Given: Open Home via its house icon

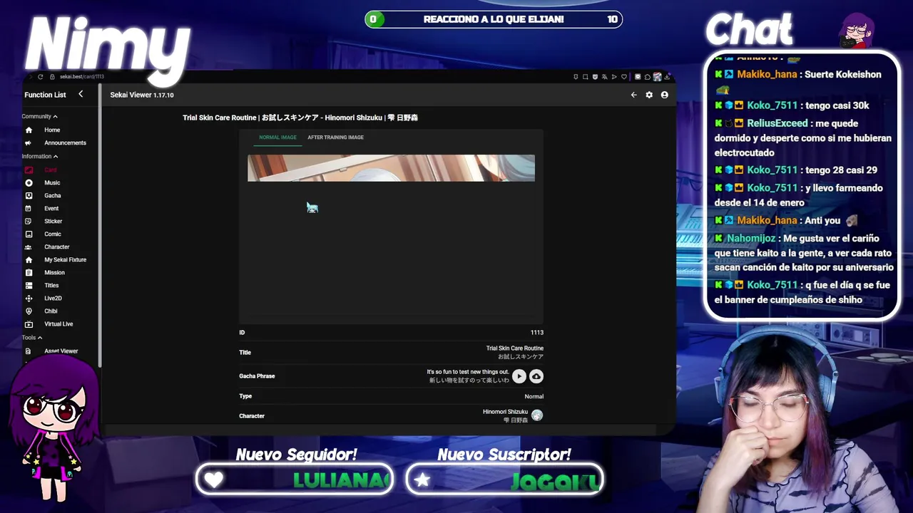Looking at the screenshot, I should coord(29,130).
